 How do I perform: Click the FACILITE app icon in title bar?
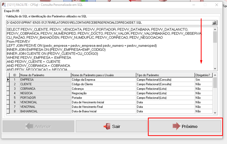(4, 5)
